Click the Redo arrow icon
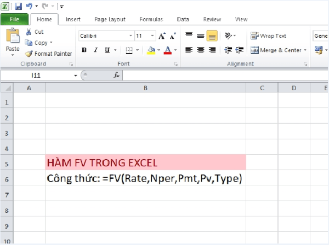Viewport: 329px width, 245px height. (x=44, y=6)
